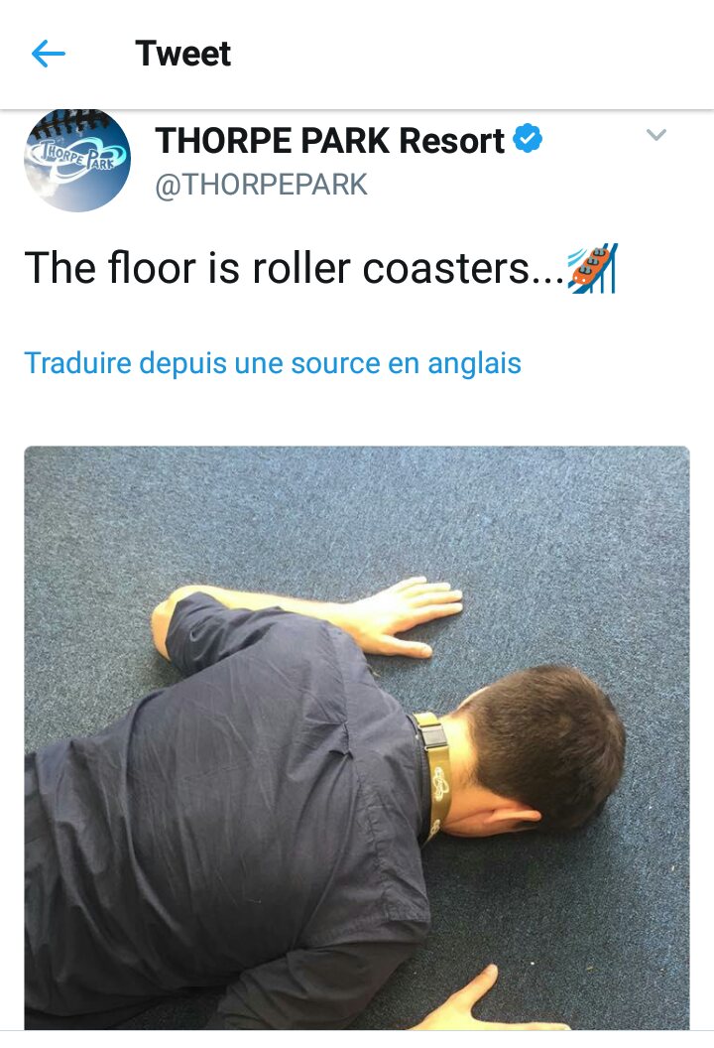This screenshot has height=1048, width=714.
Task: Select the text The floor is roller coasters
Action: click(295, 269)
